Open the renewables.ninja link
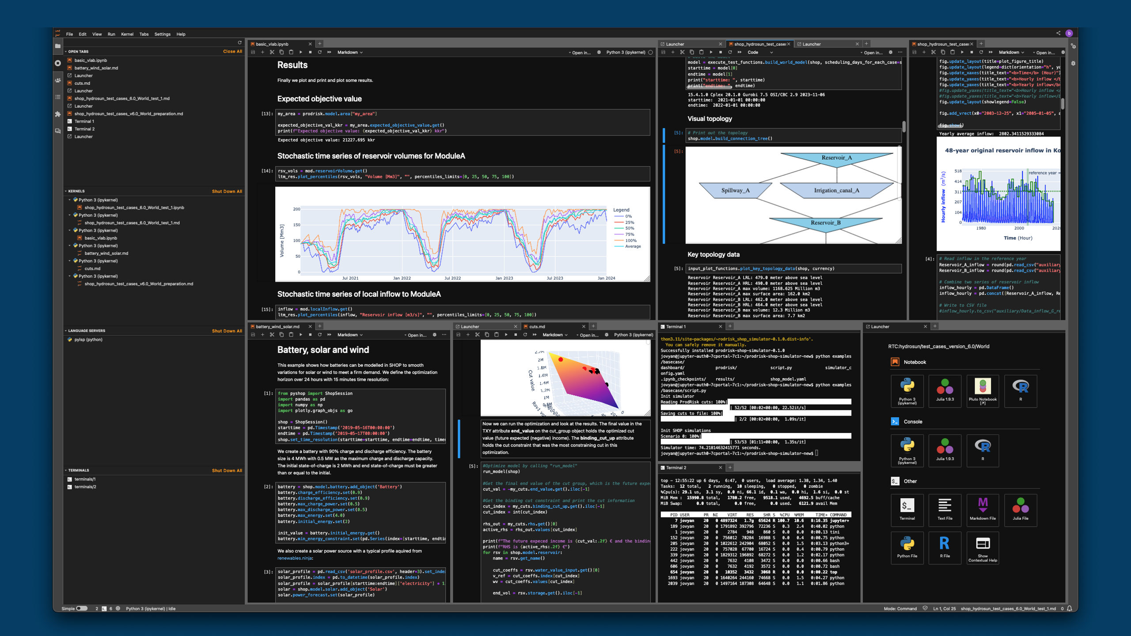This screenshot has width=1131, height=636. click(295, 557)
